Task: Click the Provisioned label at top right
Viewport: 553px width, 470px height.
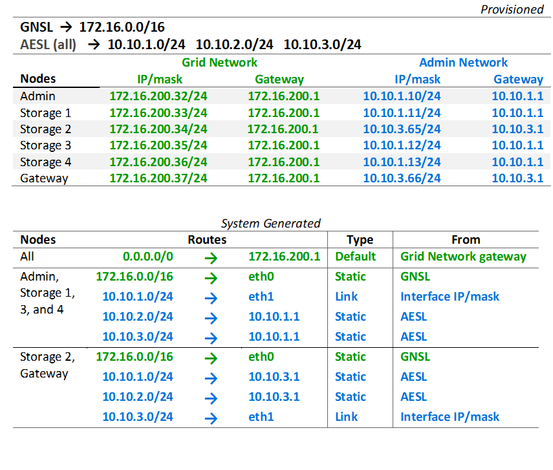Action: click(512, 10)
